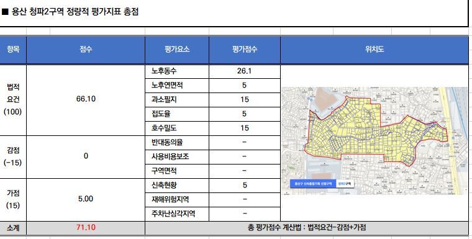472x239 pixels.
Task: Click the 감점 score cell '0'
Action: [86, 157]
